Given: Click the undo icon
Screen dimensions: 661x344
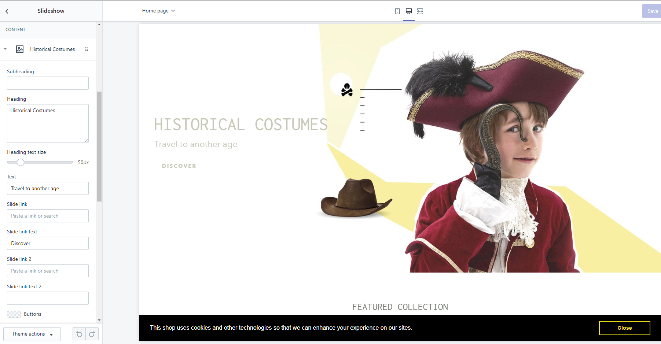Looking at the screenshot, I should pyautogui.click(x=79, y=334).
